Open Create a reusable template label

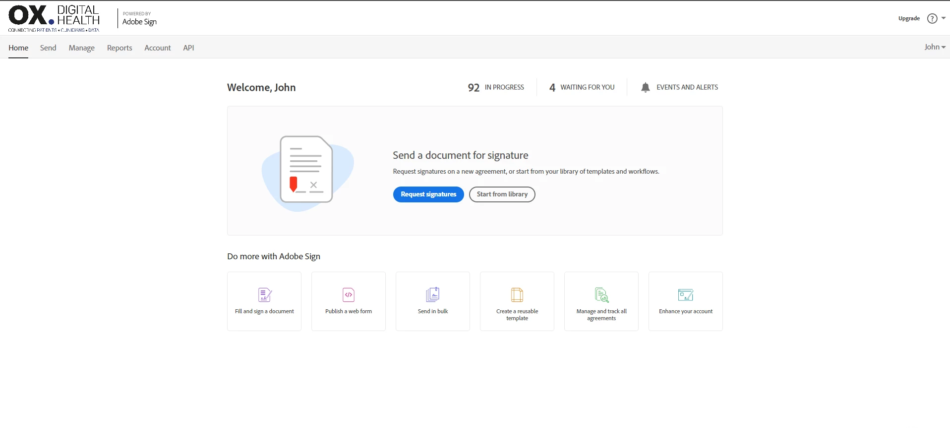pyautogui.click(x=517, y=315)
